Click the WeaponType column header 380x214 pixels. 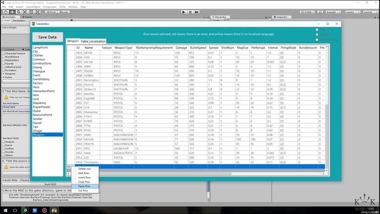click(x=123, y=48)
